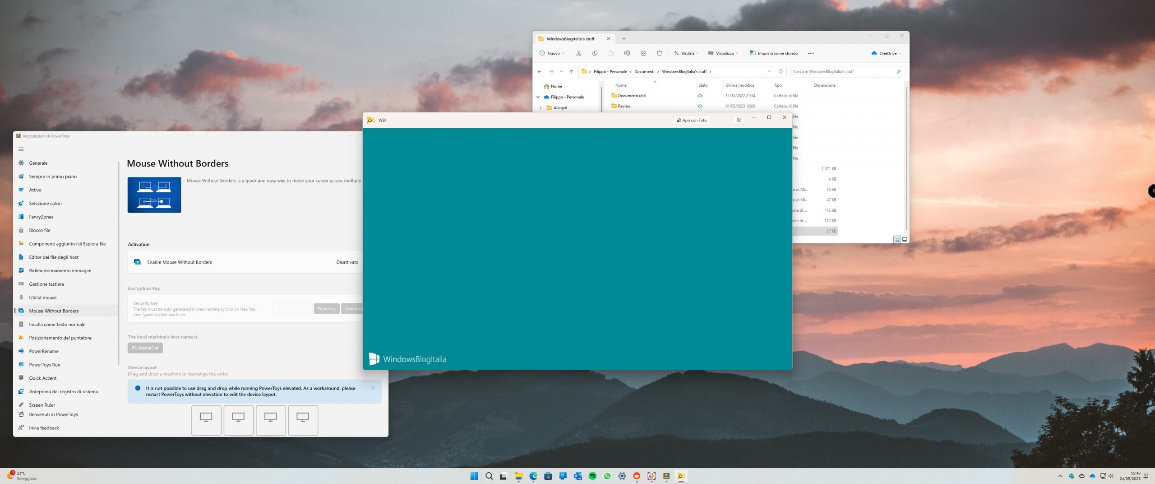Viewport: 1155px width, 484px height.
Task: Open the weather widget on taskbar
Action: coord(23,476)
